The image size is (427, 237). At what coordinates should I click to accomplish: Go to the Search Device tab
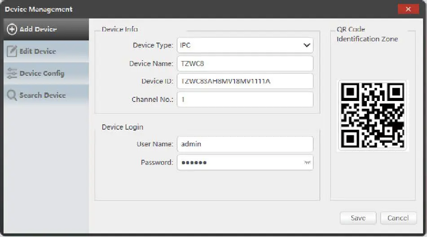click(x=42, y=95)
